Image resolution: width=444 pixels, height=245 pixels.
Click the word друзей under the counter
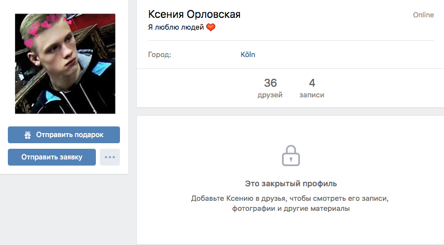[270, 95]
